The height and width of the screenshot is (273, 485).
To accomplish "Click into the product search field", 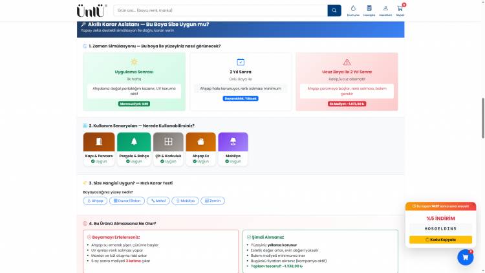I will (221, 10).
